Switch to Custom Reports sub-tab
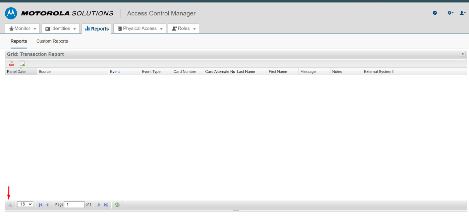469x221 pixels. [52, 41]
